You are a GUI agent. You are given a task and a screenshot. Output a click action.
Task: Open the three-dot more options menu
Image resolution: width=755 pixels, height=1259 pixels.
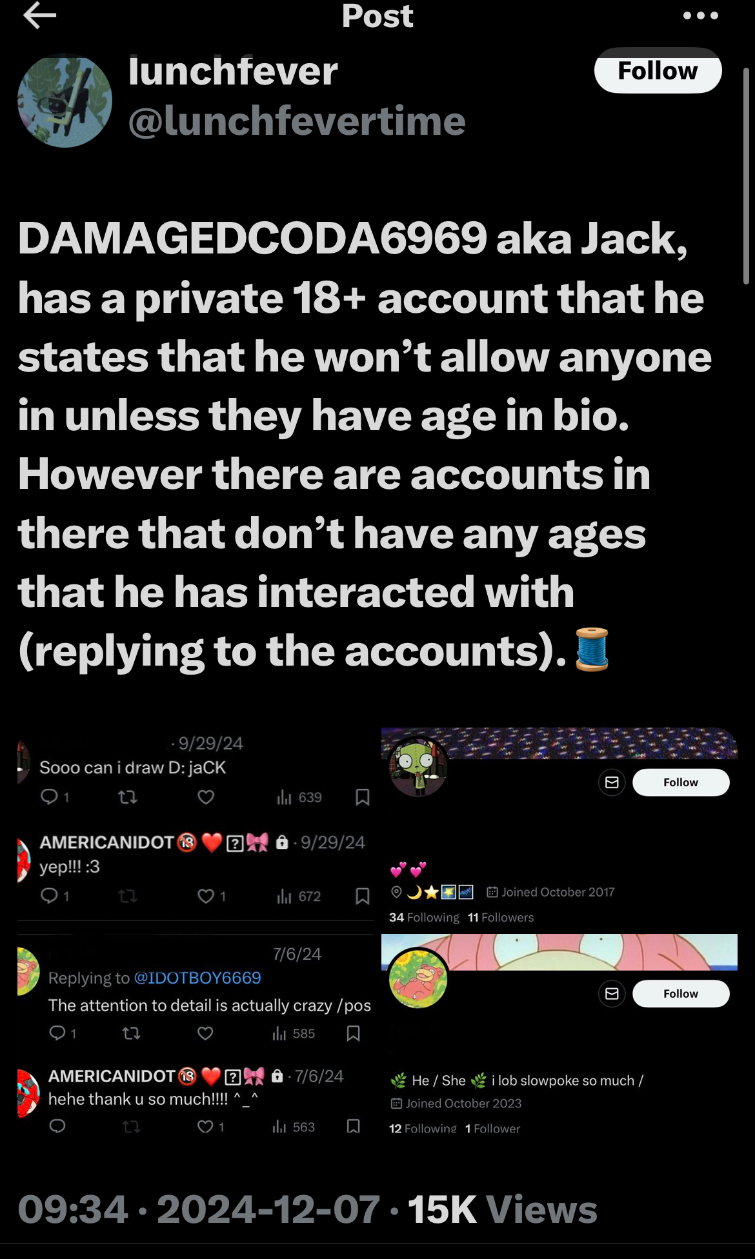[x=701, y=15]
